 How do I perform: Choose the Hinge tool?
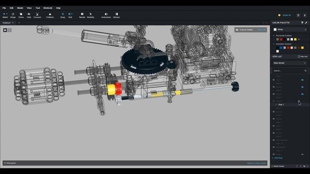click(x=13, y=15)
